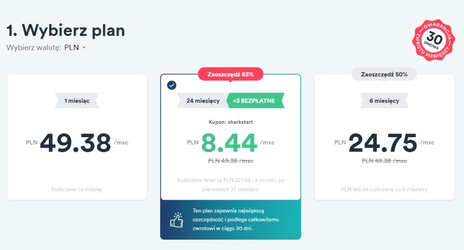Click the 49.38 monthly price
Viewport: 464px width, 250px height.
pyautogui.click(x=75, y=142)
